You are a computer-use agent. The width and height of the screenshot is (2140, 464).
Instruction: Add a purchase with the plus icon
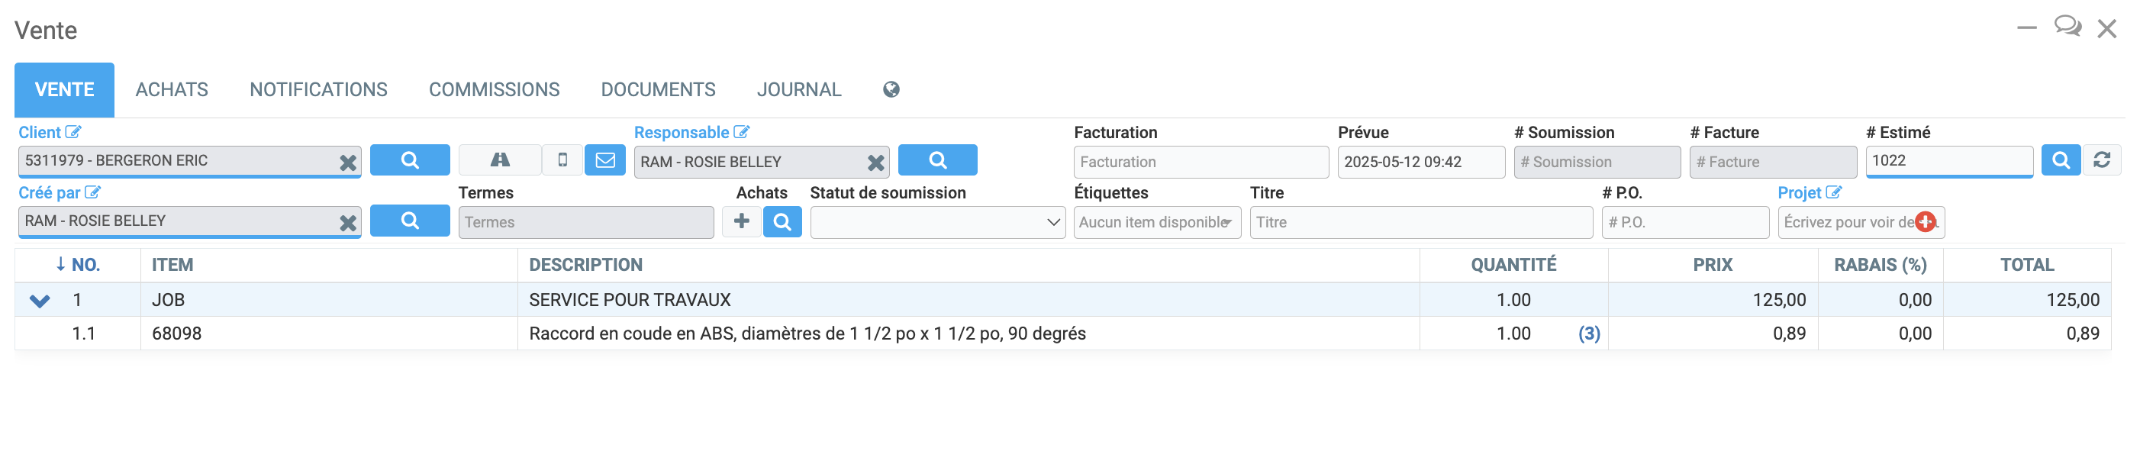(x=742, y=221)
